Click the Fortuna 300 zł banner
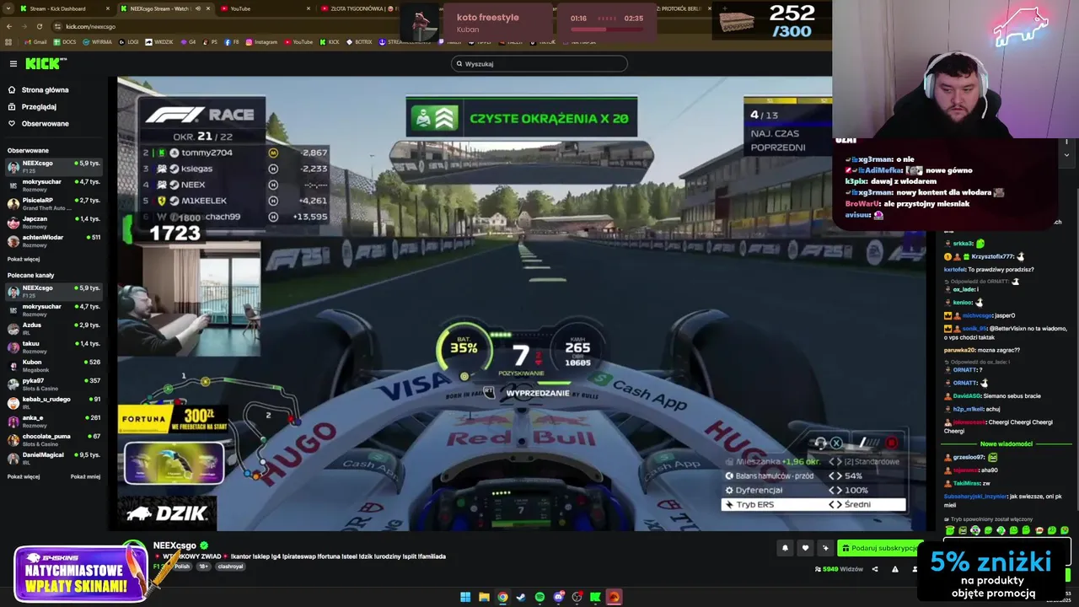 click(174, 419)
